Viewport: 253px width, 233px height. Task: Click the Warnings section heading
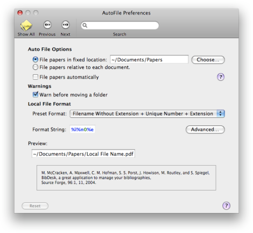tap(39, 86)
